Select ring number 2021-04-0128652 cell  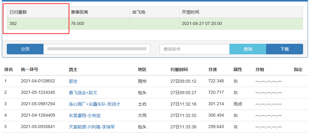click(38, 81)
